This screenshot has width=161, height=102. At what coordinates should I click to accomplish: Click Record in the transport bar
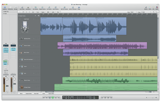[x=59, y=97]
